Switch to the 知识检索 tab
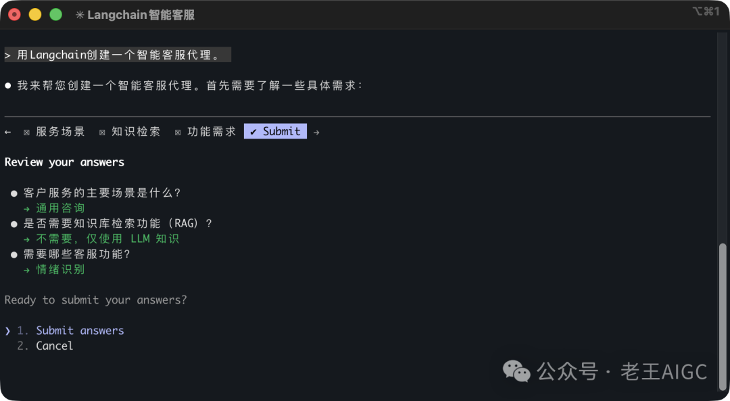Image resolution: width=730 pixels, height=401 pixels. click(135, 131)
